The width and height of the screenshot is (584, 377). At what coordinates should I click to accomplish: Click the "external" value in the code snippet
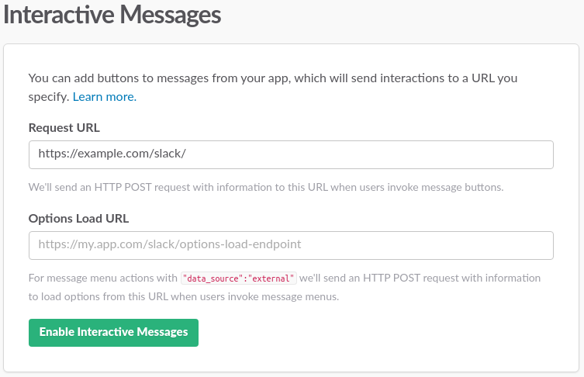pyautogui.click(x=271, y=278)
